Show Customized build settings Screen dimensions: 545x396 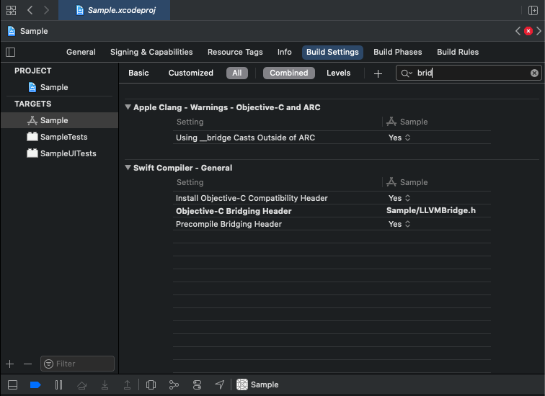pos(191,73)
